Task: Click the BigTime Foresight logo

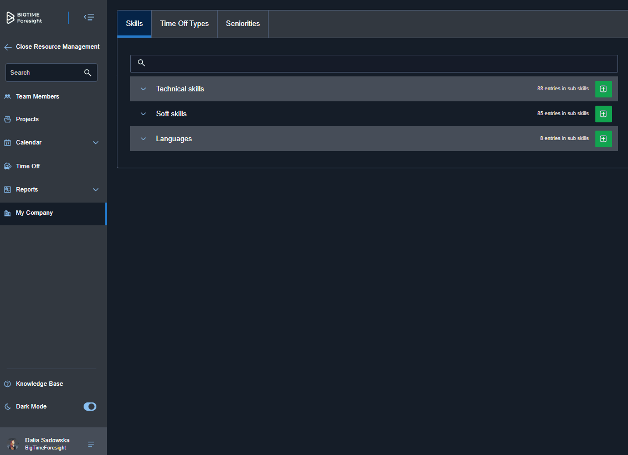Action: (x=24, y=18)
